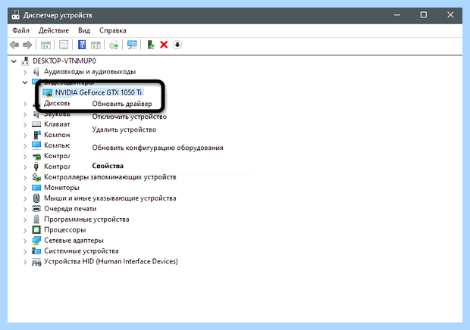Choose Обновить драйвер from context menu
Screen dimensions: 470x330
pos(122,104)
